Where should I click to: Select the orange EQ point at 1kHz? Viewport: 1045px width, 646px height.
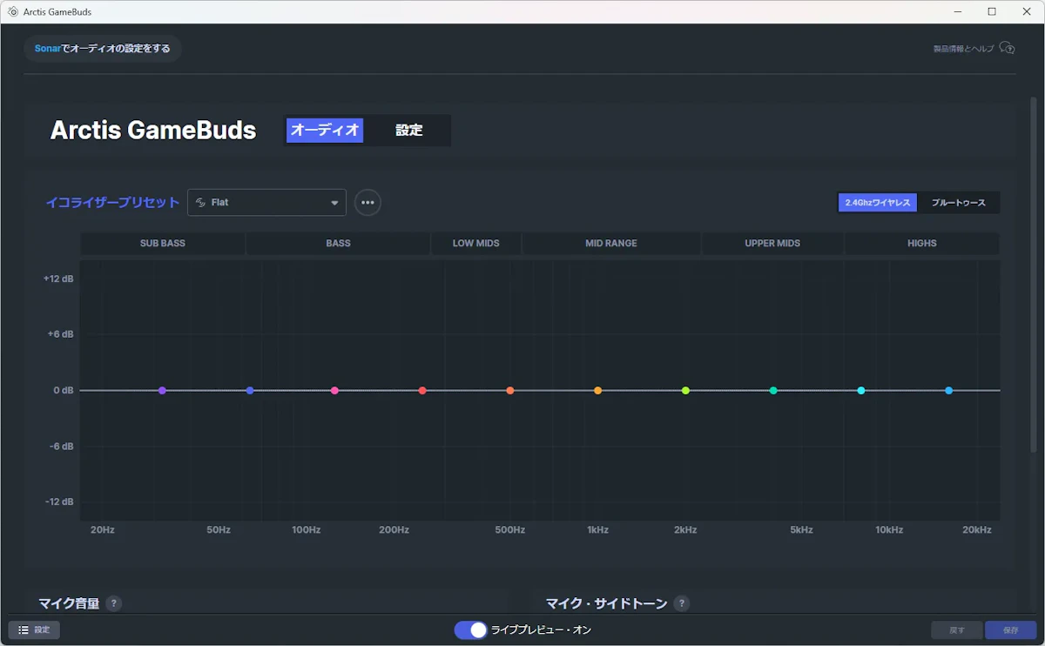pyautogui.click(x=597, y=391)
